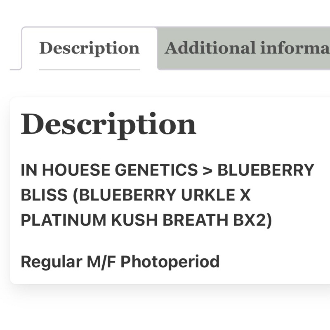The image size is (330, 330).
Task: Click the word Photoperiod
Action: click(170, 262)
